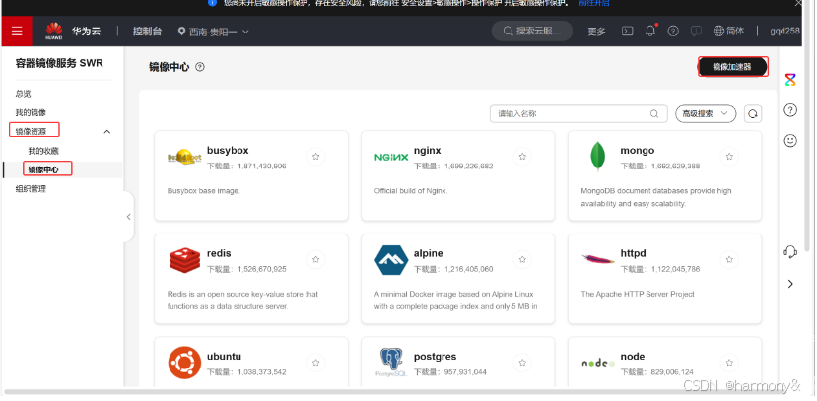This screenshot has height=401, width=817.
Task: Open the mongo image card title
Action: 638,151
